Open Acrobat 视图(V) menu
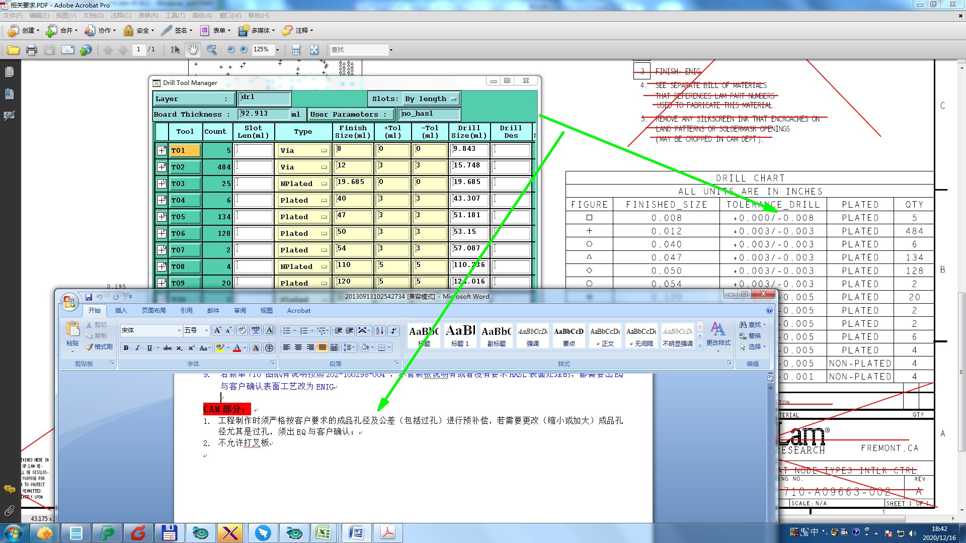This screenshot has height=543, width=966. 66,16
